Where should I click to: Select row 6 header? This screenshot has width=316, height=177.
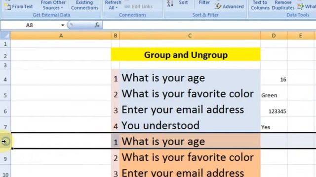click(x=5, y=109)
